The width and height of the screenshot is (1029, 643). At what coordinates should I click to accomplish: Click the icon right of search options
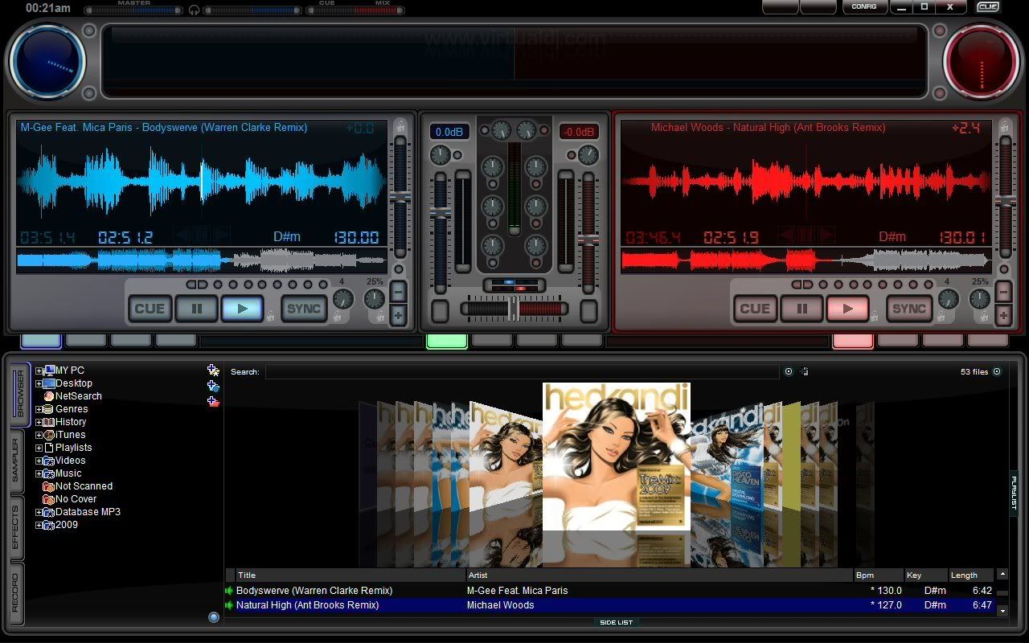[x=805, y=371]
